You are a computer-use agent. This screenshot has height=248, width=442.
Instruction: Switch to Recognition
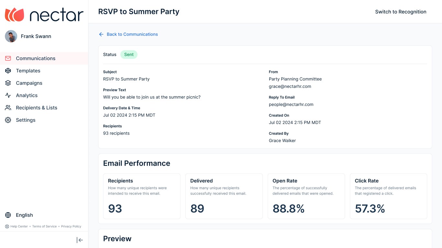click(401, 12)
